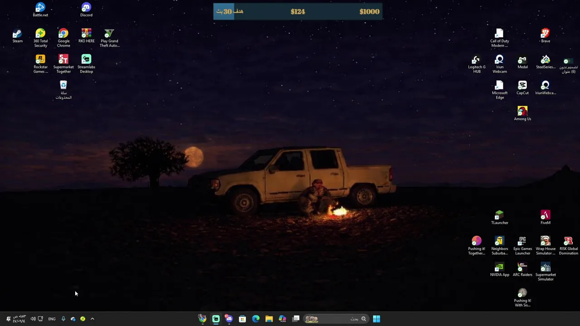The width and height of the screenshot is (580, 326).
Task: Select the ARC Raiders desktop icon
Action: pyautogui.click(x=522, y=269)
